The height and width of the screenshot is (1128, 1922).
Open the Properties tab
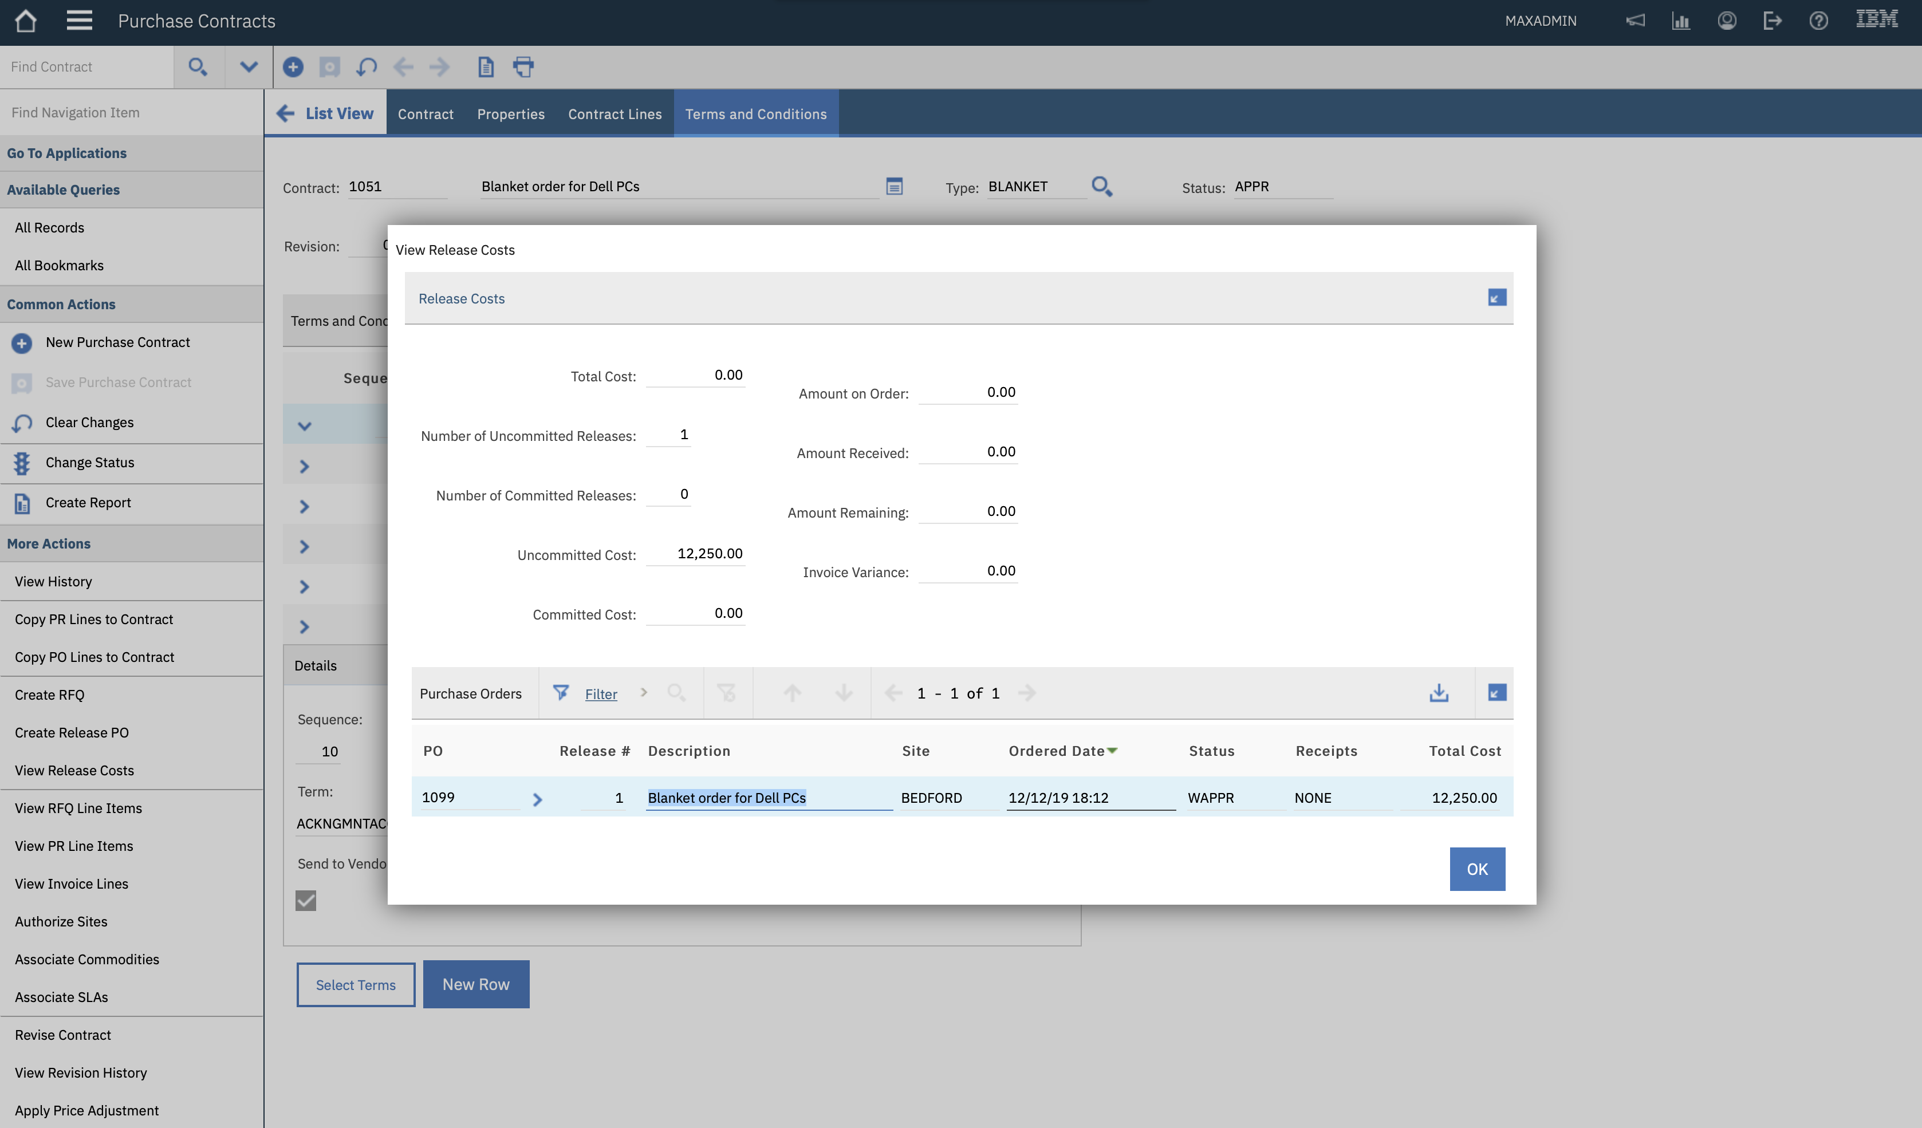pos(511,113)
